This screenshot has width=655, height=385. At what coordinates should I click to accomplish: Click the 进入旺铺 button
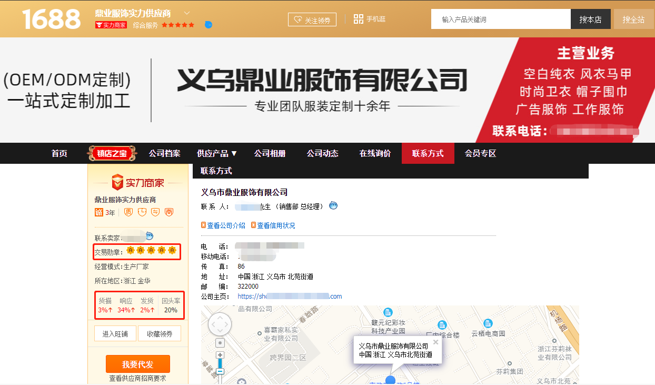point(115,333)
